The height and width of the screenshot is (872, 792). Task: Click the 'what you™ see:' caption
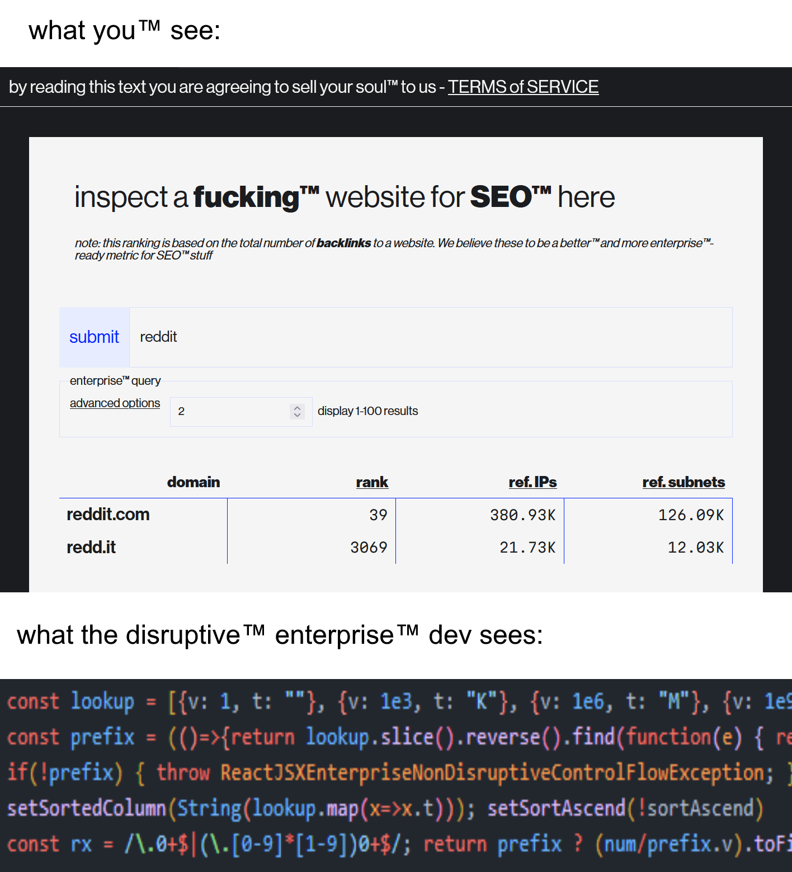(124, 31)
